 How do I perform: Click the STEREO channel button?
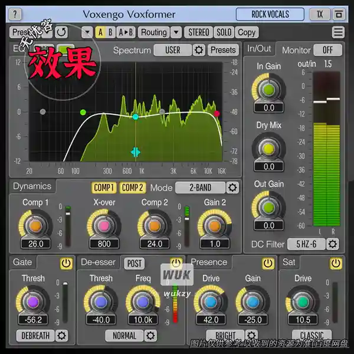click(x=199, y=32)
